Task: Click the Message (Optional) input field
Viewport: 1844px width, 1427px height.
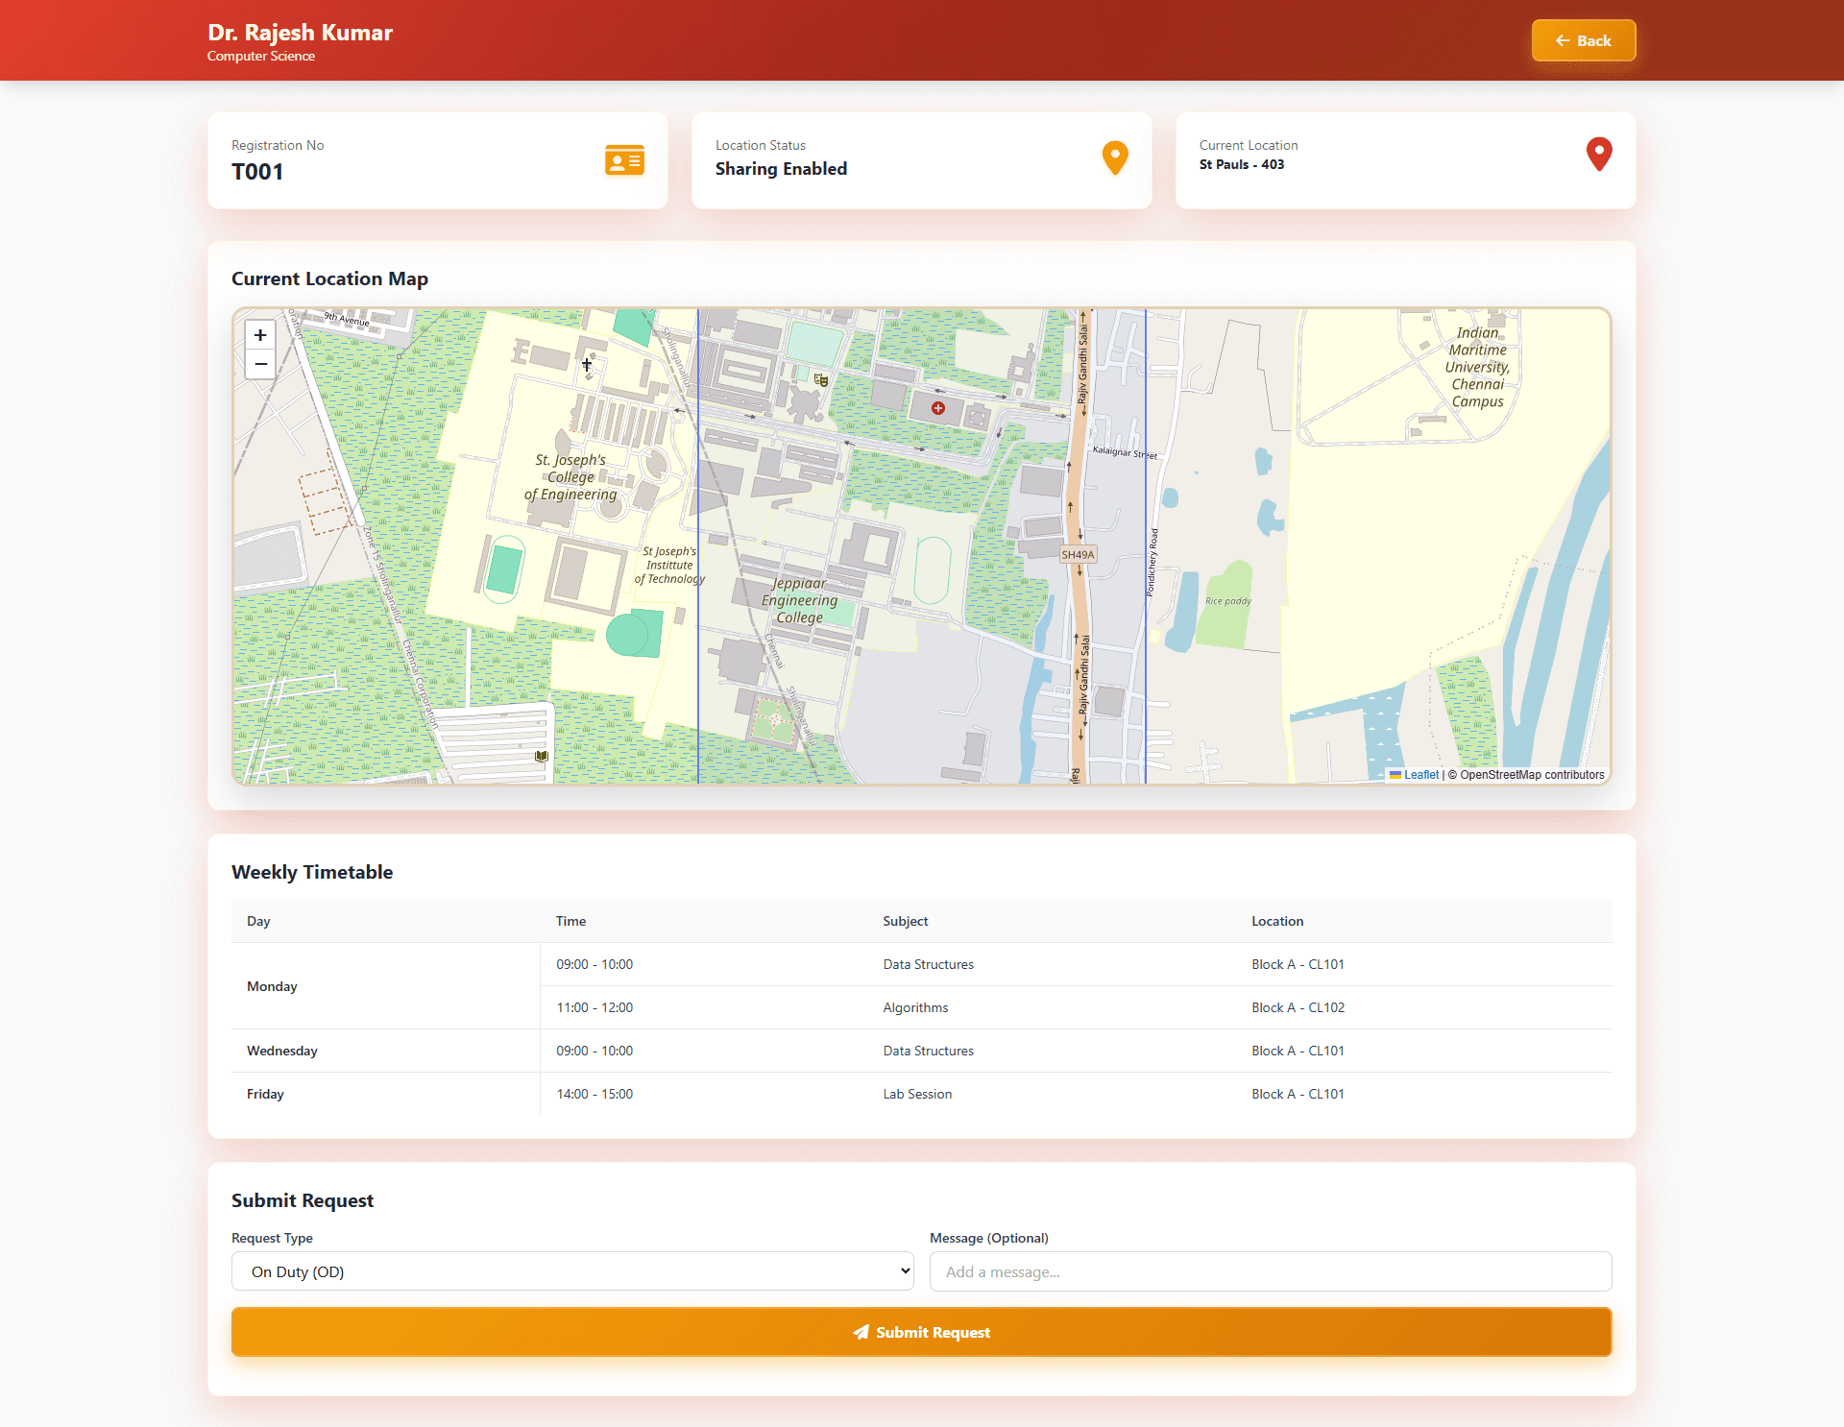Action: (x=1270, y=1271)
